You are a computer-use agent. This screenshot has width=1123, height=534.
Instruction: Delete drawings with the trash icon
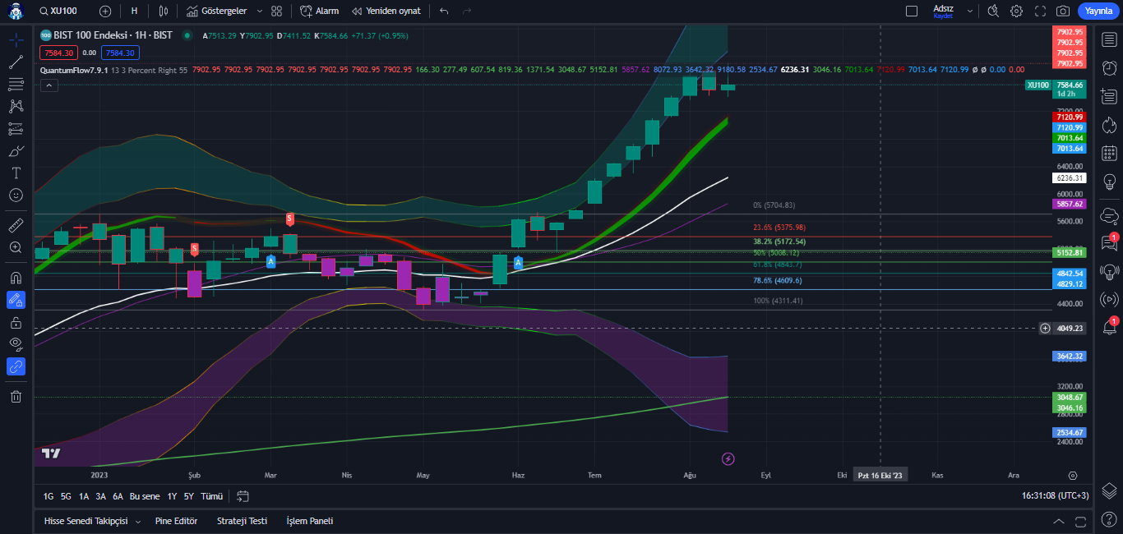(16, 397)
